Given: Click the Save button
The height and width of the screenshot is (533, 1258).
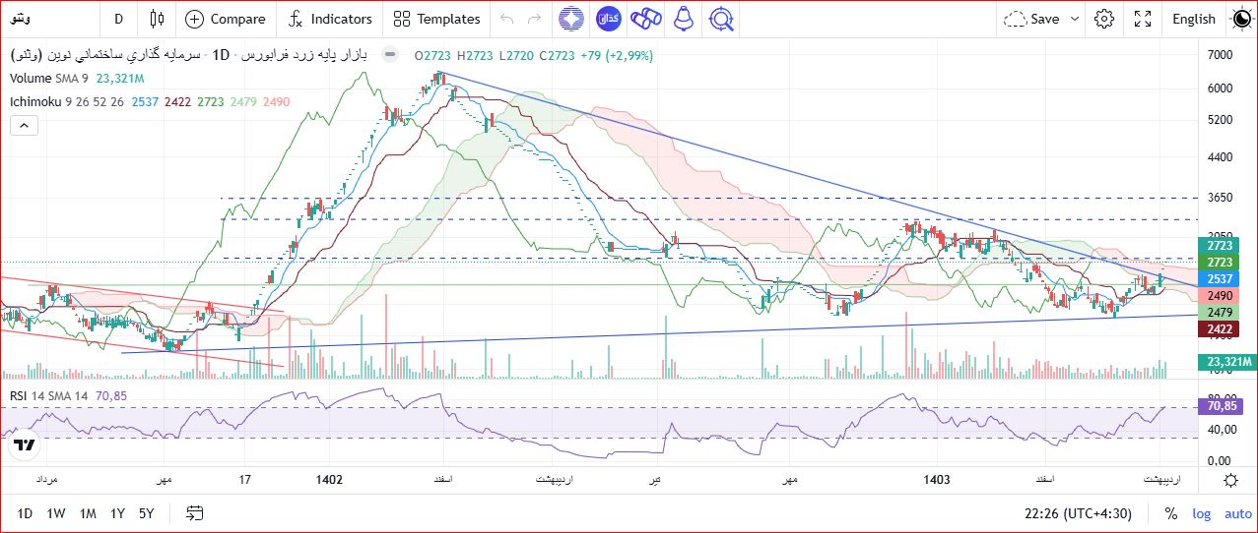Looking at the screenshot, I should pyautogui.click(x=1032, y=19).
